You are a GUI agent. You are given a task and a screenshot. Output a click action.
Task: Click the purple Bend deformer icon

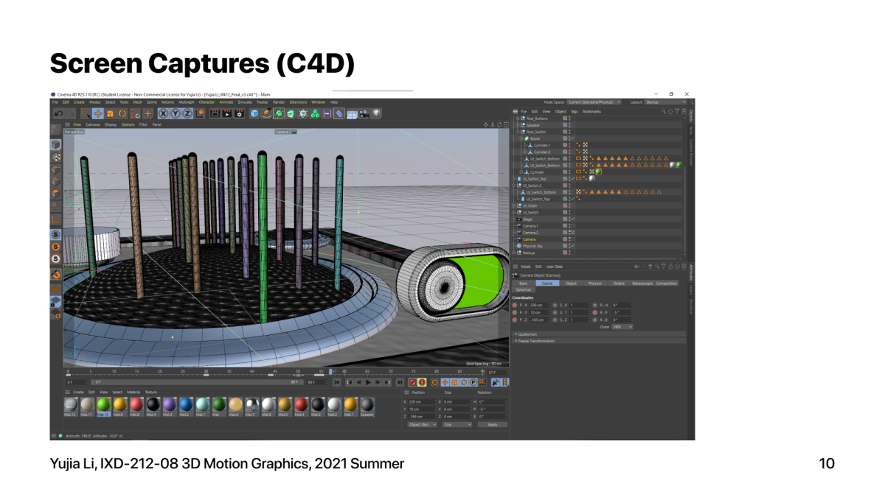[339, 113]
